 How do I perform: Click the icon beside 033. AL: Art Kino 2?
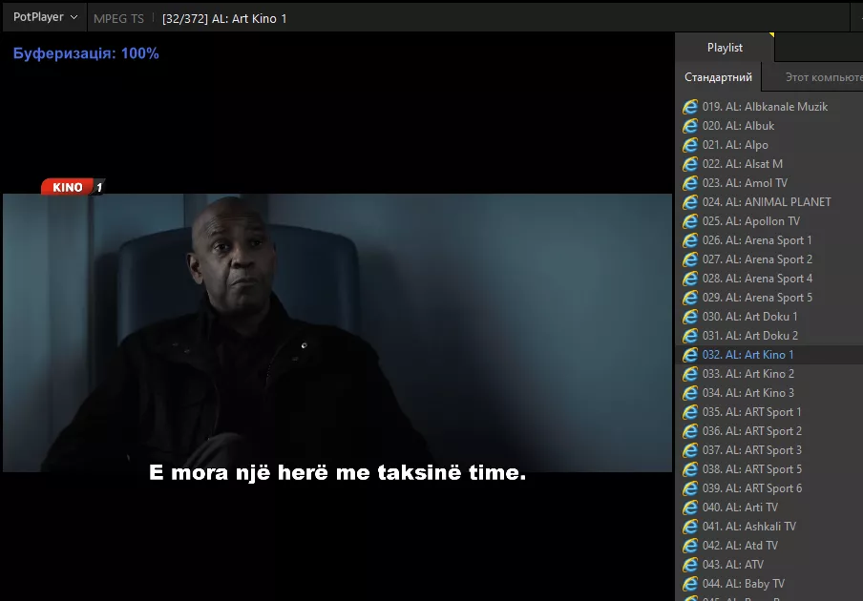click(690, 374)
